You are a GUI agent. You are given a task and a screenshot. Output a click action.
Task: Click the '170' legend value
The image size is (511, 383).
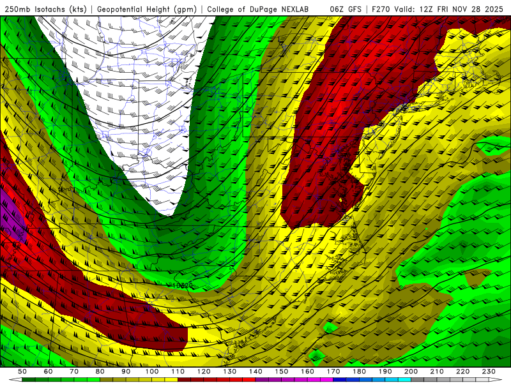click(333, 372)
